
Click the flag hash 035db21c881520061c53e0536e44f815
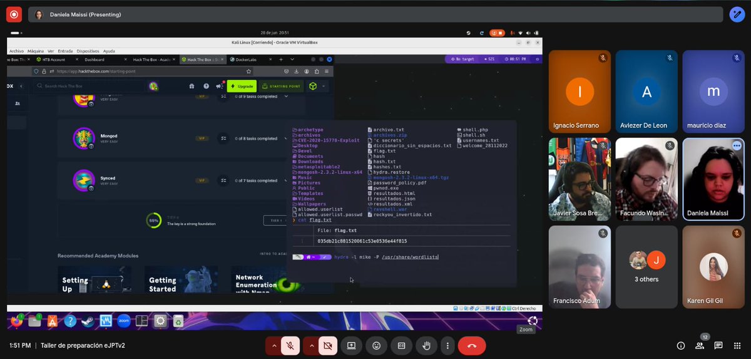pyautogui.click(x=362, y=241)
